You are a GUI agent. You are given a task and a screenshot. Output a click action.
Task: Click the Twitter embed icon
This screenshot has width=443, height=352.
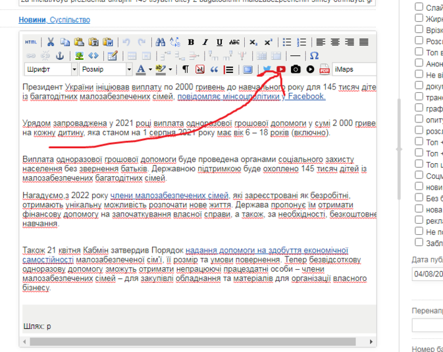[x=267, y=69]
